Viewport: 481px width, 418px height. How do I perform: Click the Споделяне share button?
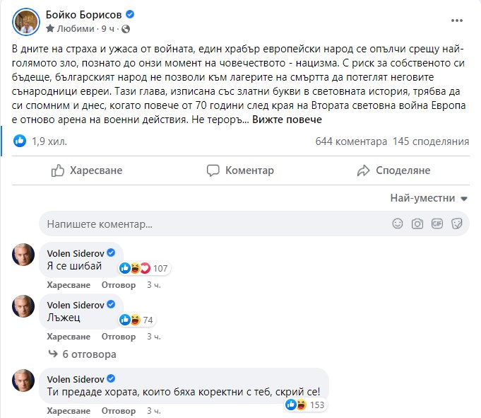[x=393, y=170]
